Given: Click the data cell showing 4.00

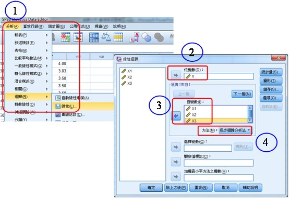Looking at the screenshot, I should (x=59, y=63).
